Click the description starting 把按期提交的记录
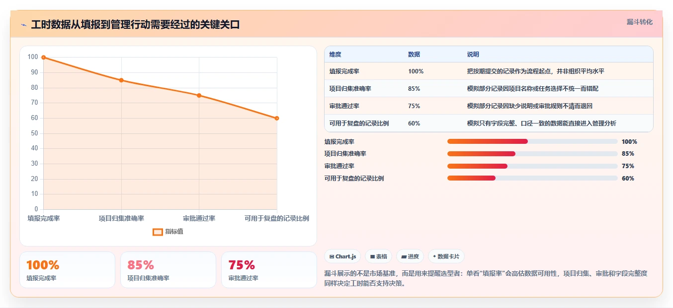Image resolution: width=673 pixels, height=308 pixels. pos(536,71)
